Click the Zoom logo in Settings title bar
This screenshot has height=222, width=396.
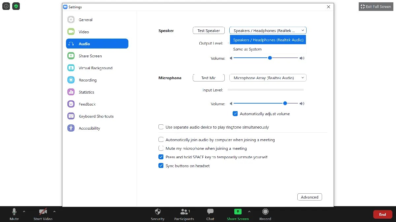[65, 7]
